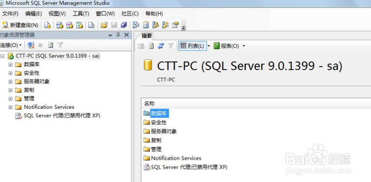The height and width of the screenshot is (182, 371).
Task: Click the Synchronize arrows icon in Summary
Action: (x=161, y=46)
